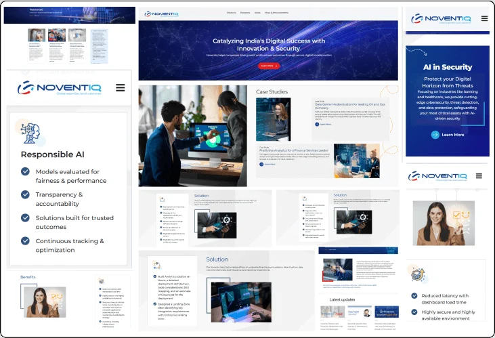Click the check icon beside Highly secure and highly available
The image size is (495, 338).
[414, 312]
